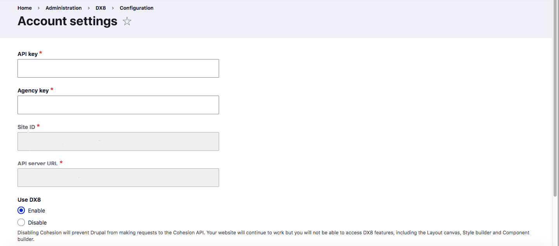Click the red required asterisk beside API key
Viewport: 559px width, 246px height.
coord(40,53)
